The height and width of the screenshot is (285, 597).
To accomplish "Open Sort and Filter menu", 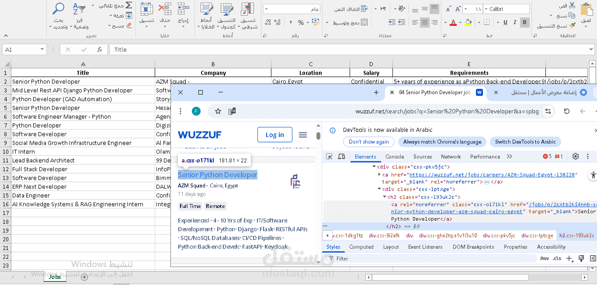I will tap(80, 16).
